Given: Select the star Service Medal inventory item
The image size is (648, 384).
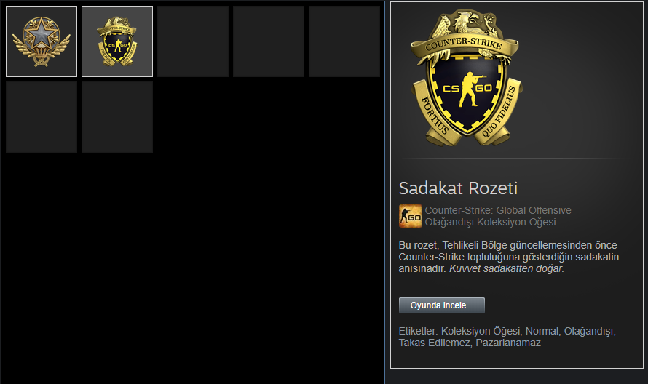Looking at the screenshot, I should tap(42, 41).
